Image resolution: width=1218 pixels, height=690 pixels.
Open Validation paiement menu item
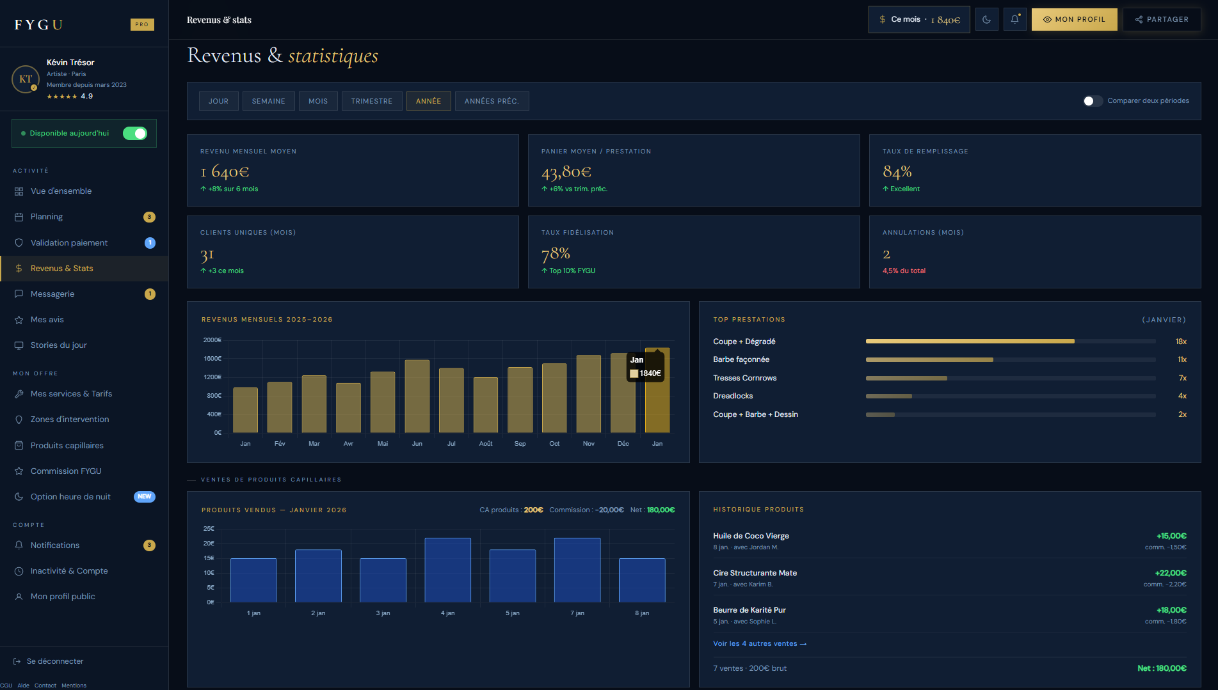[84, 243]
